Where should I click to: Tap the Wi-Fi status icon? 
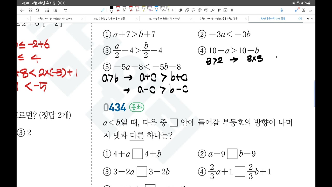(298, 3)
